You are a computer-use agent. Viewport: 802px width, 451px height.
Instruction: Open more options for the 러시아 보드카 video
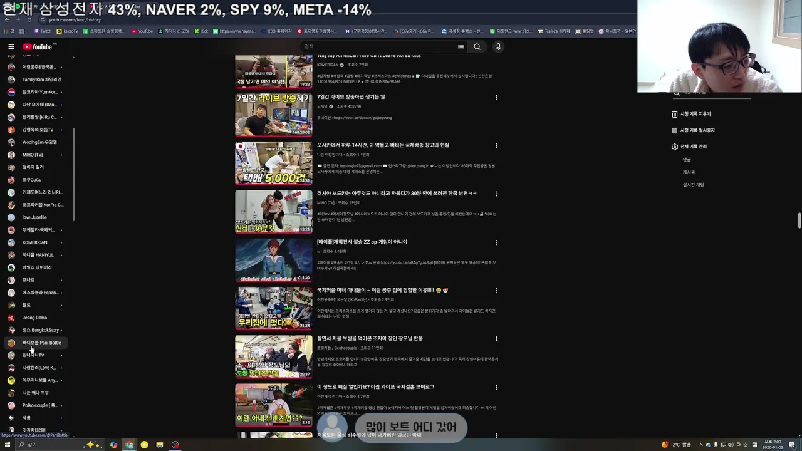[x=496, y=194]
